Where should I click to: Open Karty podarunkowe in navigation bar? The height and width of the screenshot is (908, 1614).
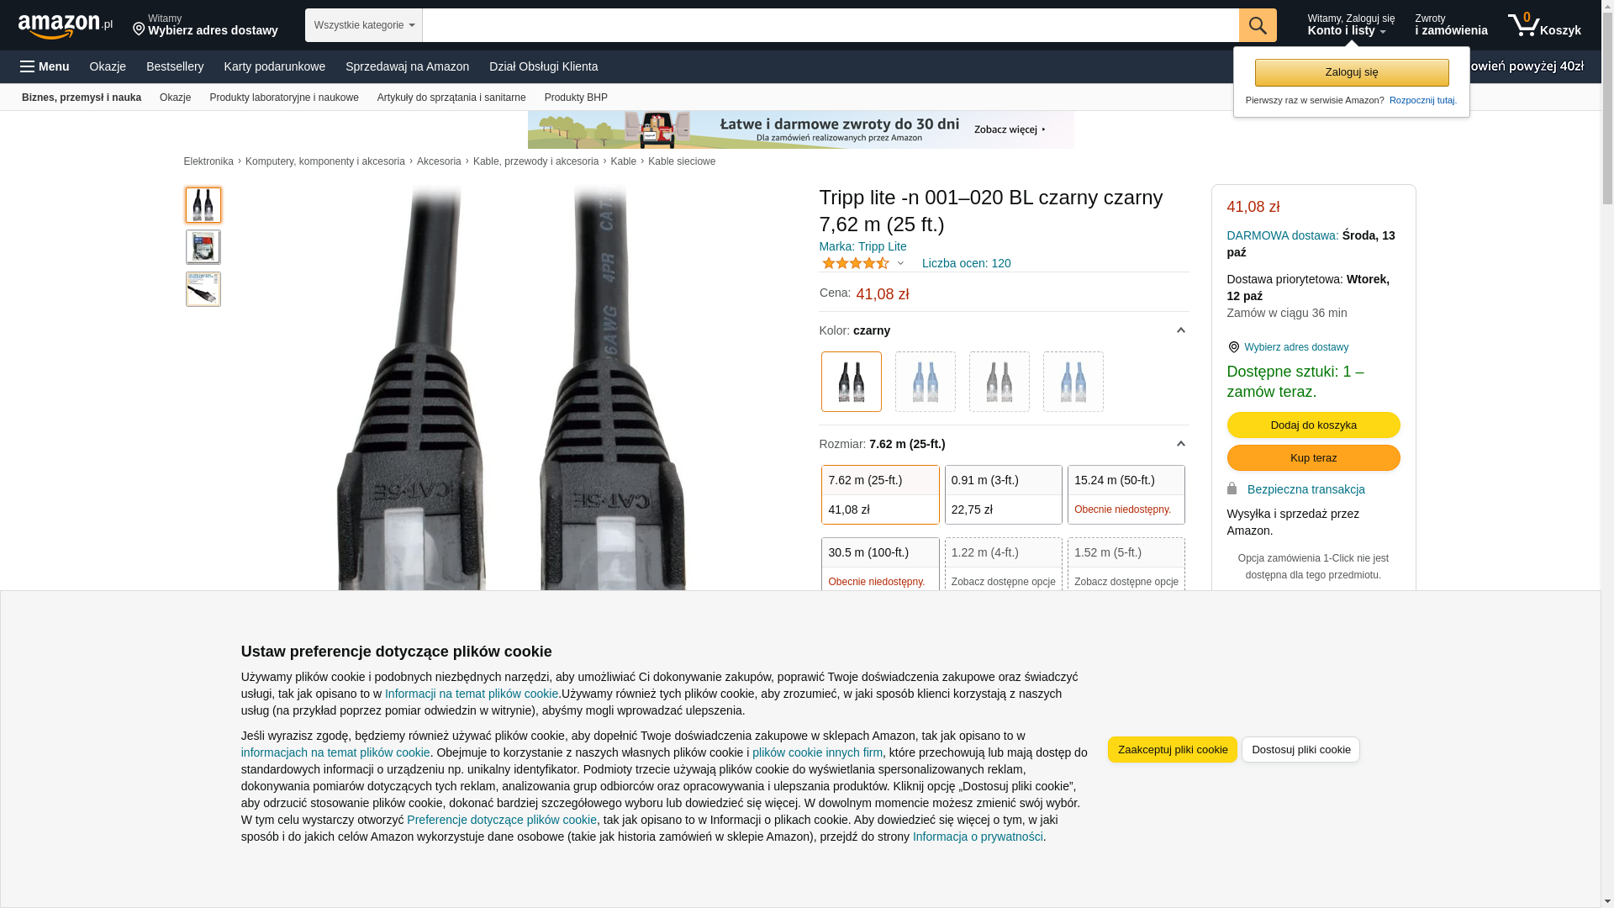pos(275,66)
